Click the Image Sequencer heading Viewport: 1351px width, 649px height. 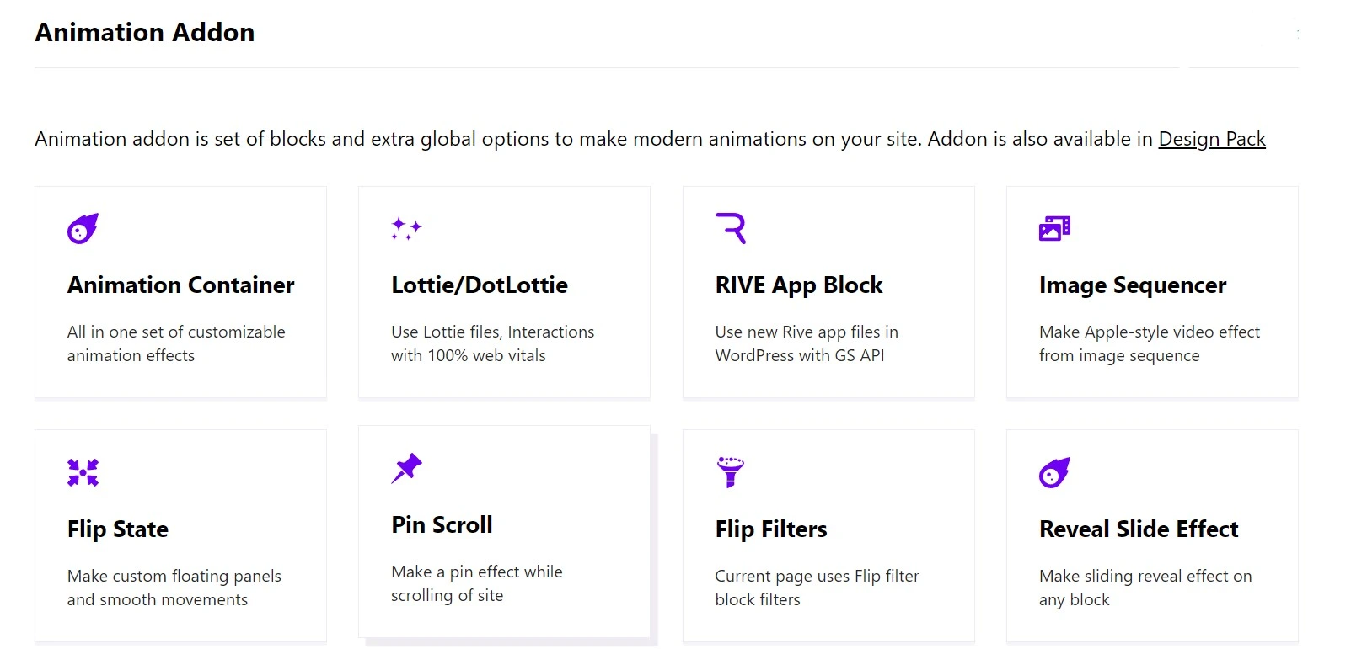[x=1133, y=285]
